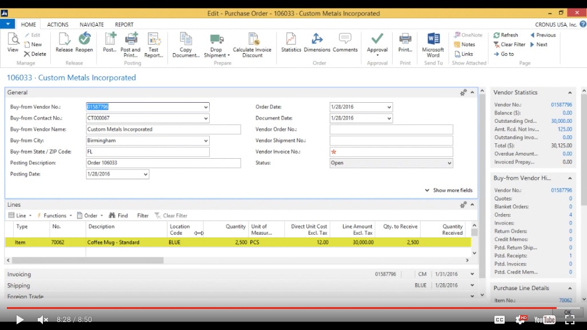The image size is (587, 330).
Task: Unmute the video
Action: [43, 320]
